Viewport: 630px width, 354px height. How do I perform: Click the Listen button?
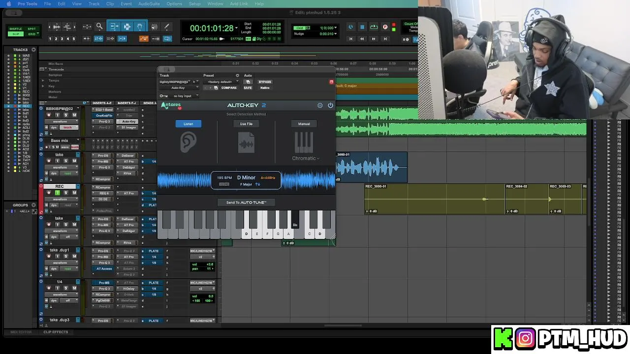(x=189, y=124)
